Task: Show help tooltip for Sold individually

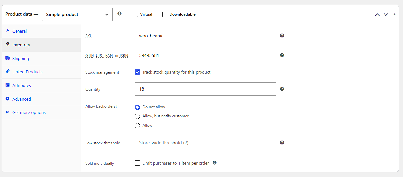Action: (x=215, y=163)
